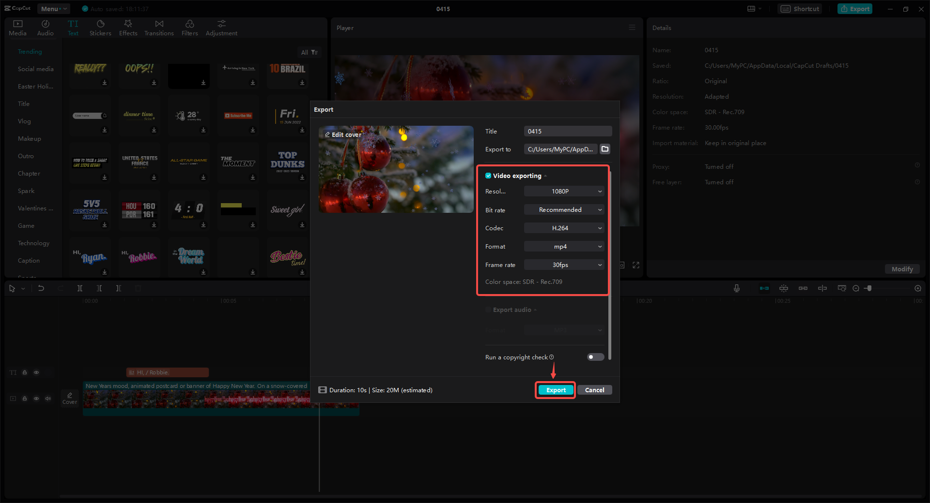Open the Stickers panel
The image size is (930, 503).
tap(100, 27)
